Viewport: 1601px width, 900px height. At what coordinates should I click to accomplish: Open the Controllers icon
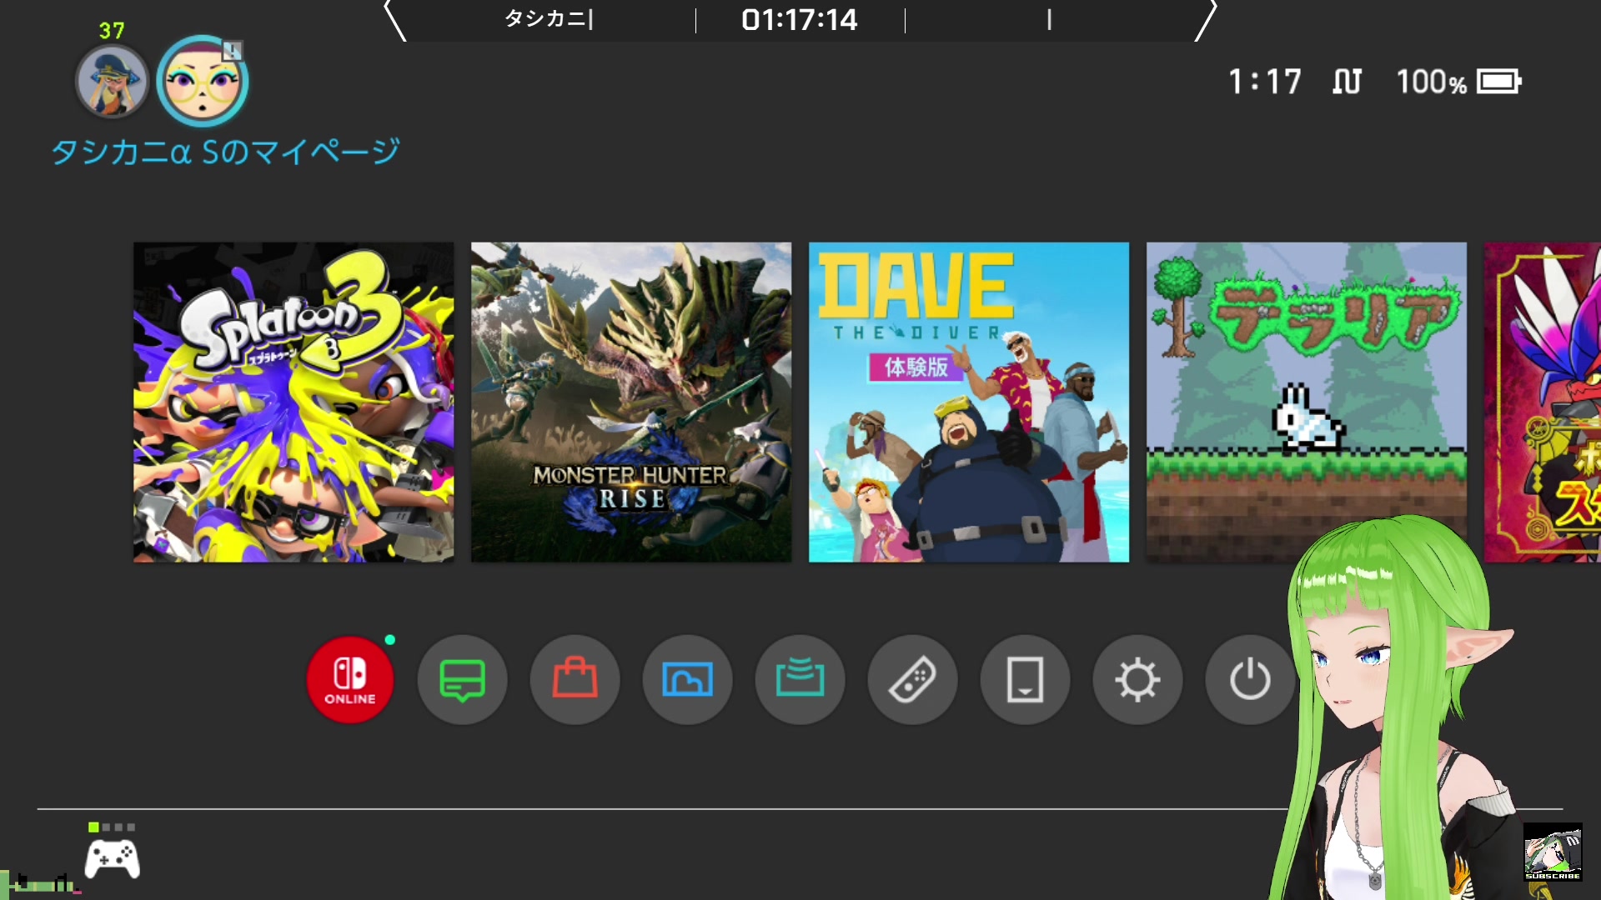912,679
